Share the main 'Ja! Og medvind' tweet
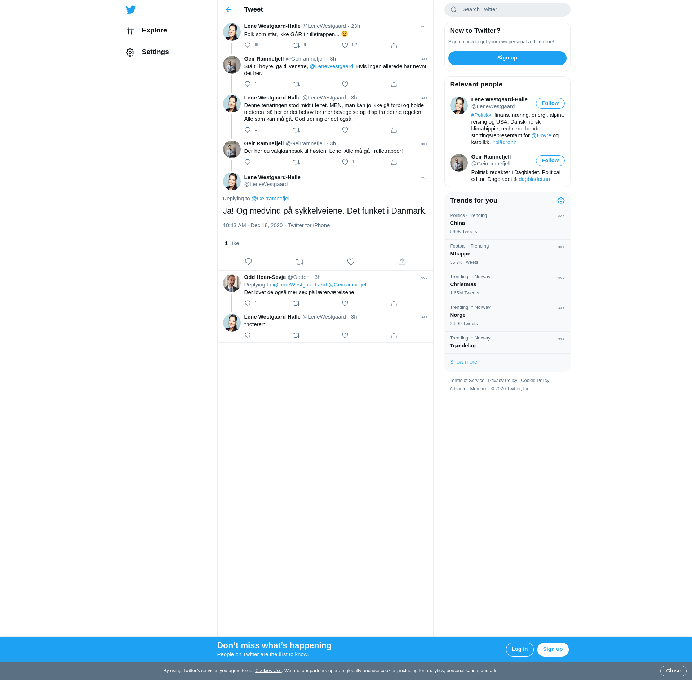This screenshot has height=680, width=692. (x=402, y=262)
